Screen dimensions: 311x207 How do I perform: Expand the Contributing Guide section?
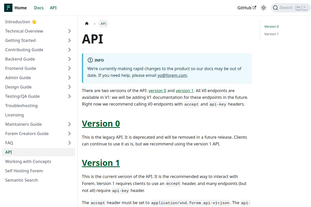pos(69,50)
